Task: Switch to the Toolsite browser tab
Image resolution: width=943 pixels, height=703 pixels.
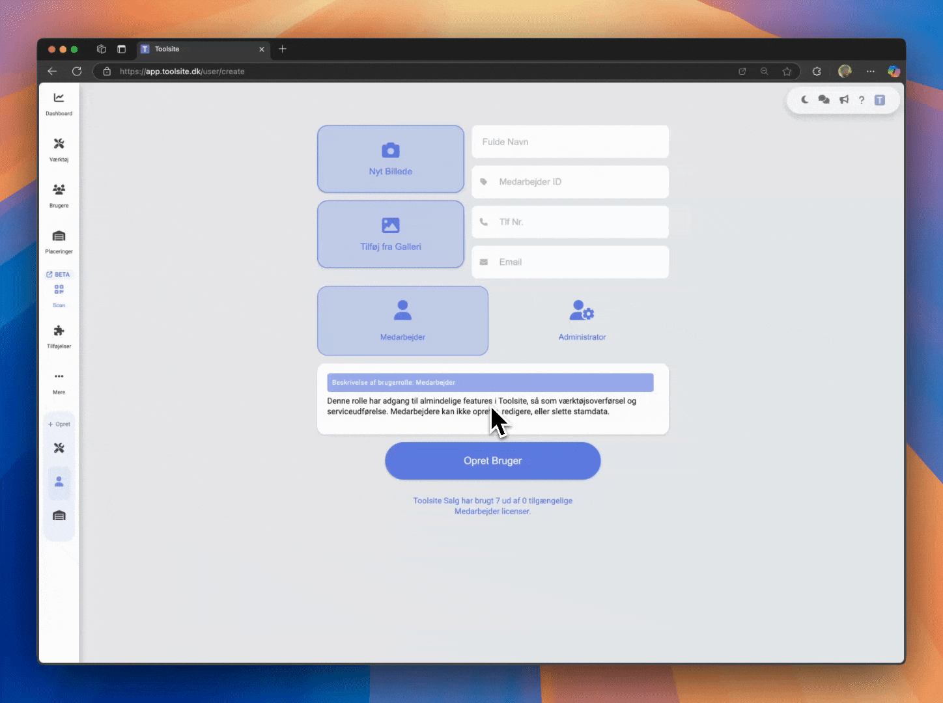Action: click(195, 49)
